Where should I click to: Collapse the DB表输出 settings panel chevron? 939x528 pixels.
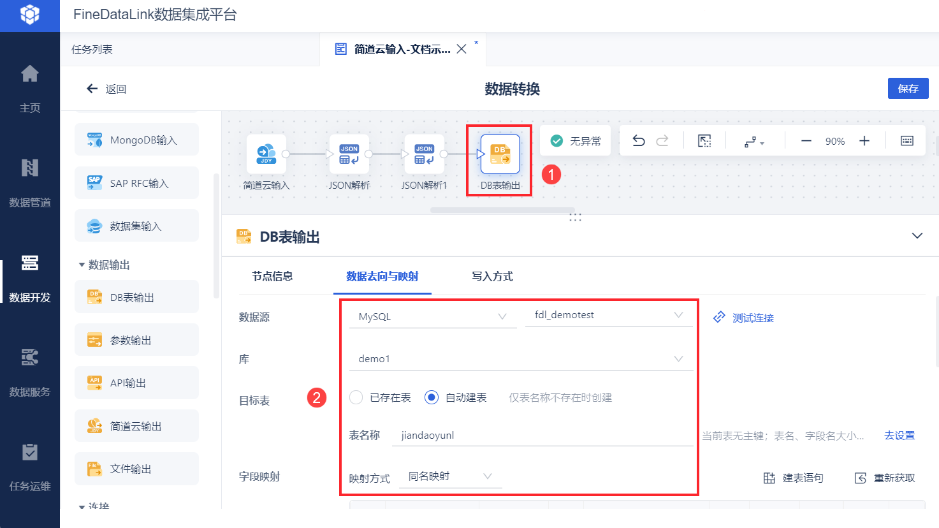click(917, 236)
